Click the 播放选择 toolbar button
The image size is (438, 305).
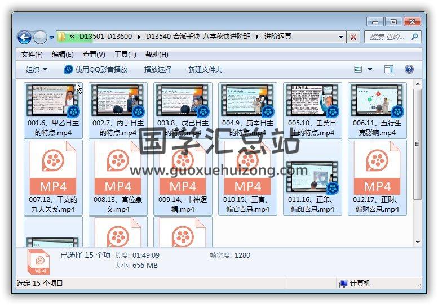click(x=158, y=69)
